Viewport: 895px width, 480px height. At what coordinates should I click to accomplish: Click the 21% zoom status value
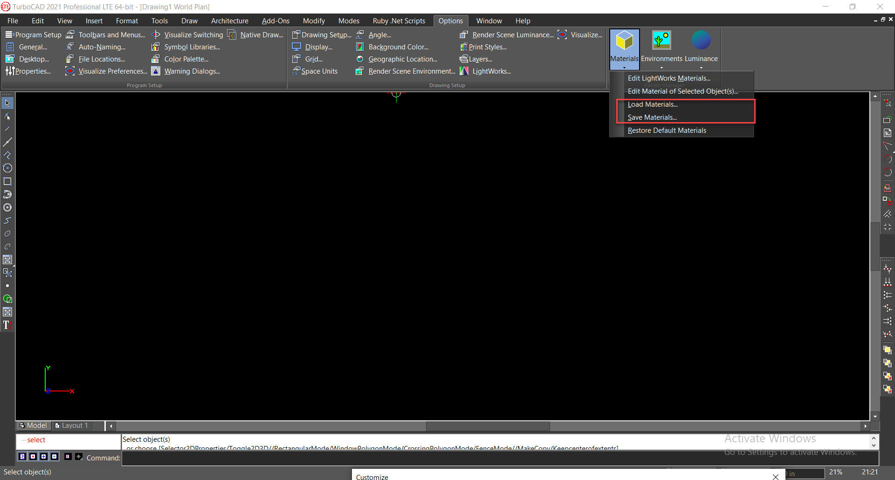coord(836,472)
